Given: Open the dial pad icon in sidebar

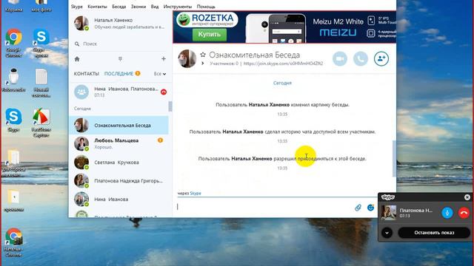Looking at the screenshot, I should pos(120,59).
